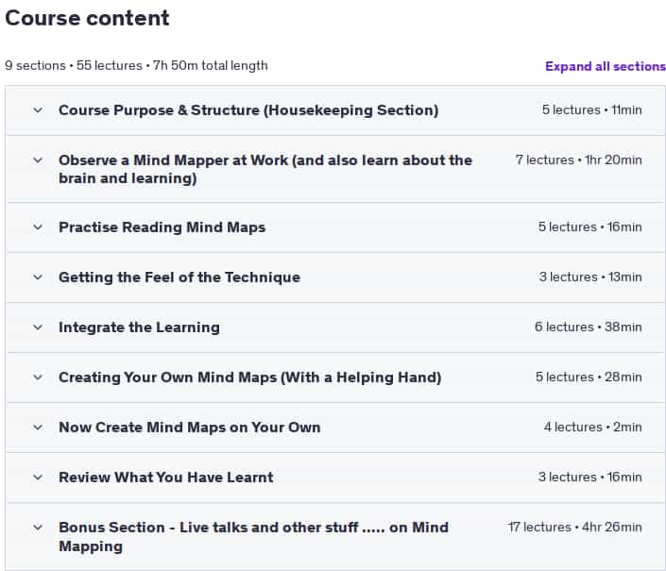Open Now Create Mind Maps on Your Own title
Screen dimensions: 666x571
coord(190,428)
